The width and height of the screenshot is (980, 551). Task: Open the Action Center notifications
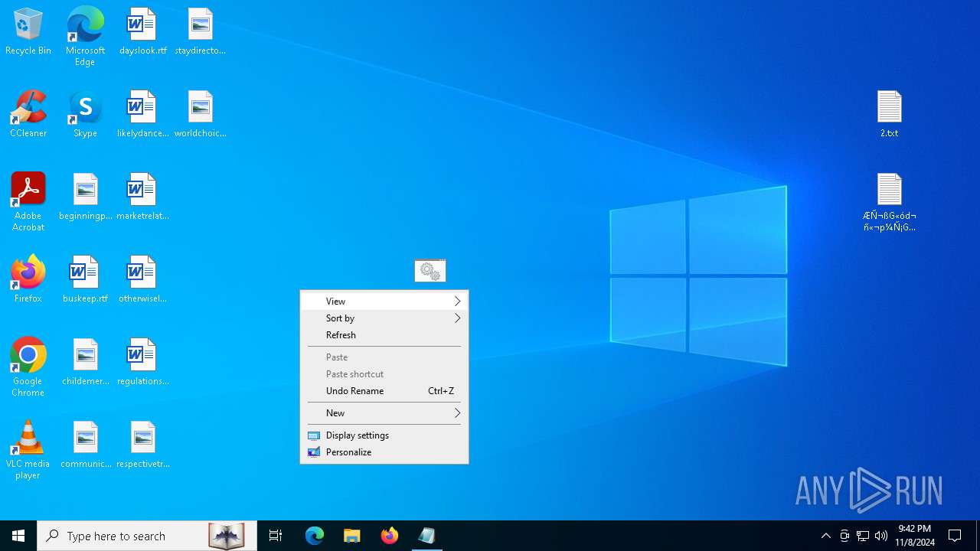pos(955,536)
